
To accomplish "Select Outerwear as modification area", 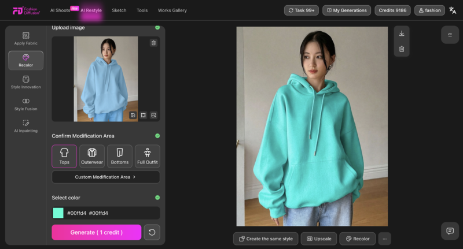I will point(92,156).
